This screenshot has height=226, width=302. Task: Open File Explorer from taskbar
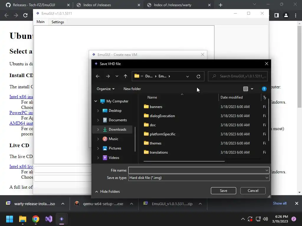(22, 219)
